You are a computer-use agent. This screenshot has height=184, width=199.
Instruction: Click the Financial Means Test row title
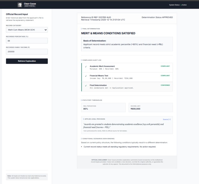click(99, 75)
